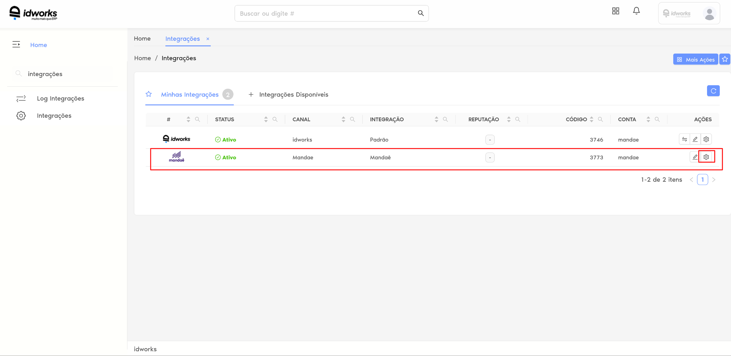Screen dimensions: 731x356
Task: Sort the CÓDIGO column using its sort arrows
Action: click(592, 119)
